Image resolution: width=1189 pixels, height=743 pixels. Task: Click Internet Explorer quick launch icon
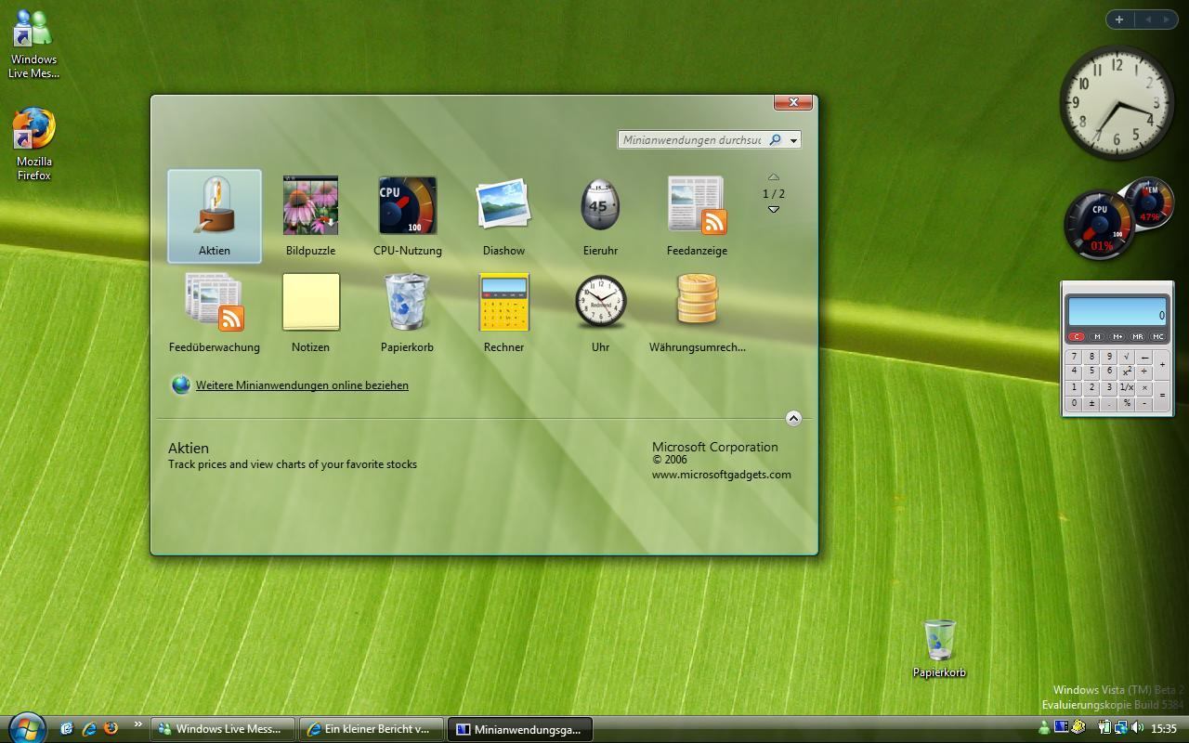[89, 728]
